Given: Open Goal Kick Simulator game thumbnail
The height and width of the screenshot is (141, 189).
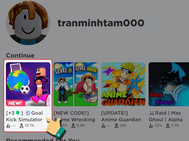Looking at the screenshot, I should point(28,84).
